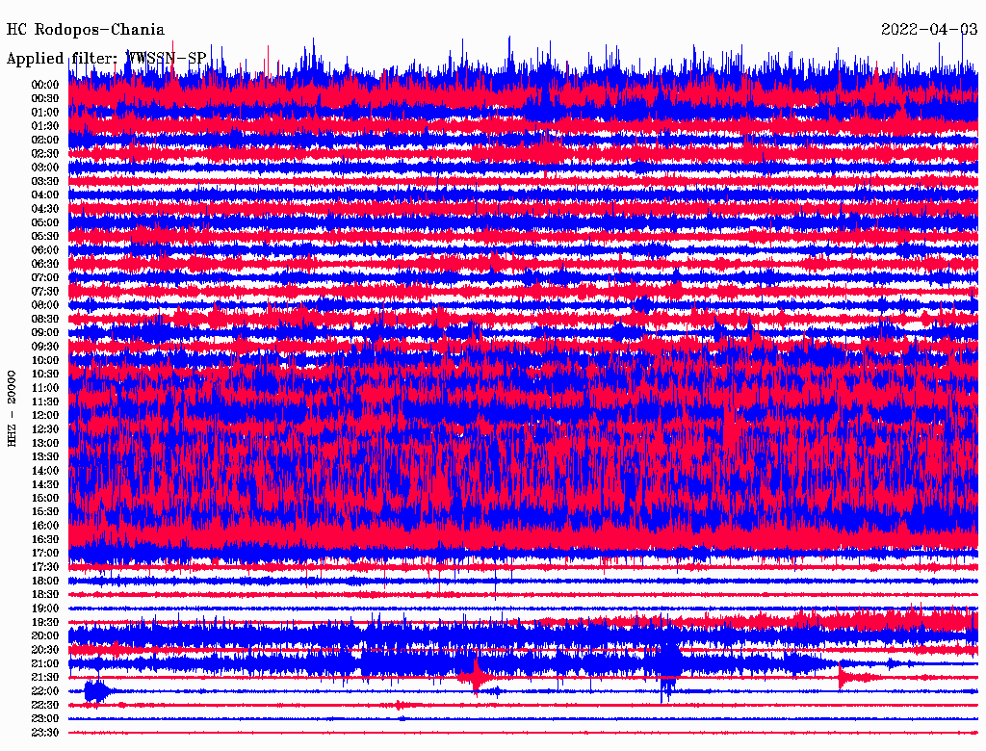Click the date label '2022-04-03'

929,30
